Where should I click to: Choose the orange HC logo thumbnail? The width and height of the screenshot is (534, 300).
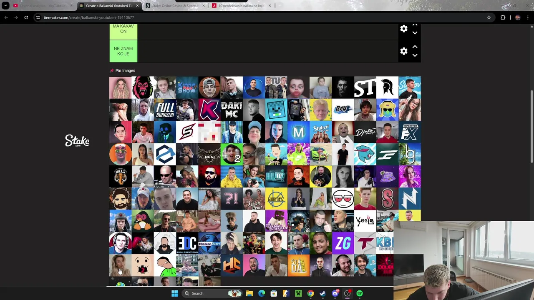(x=232, y=265)
